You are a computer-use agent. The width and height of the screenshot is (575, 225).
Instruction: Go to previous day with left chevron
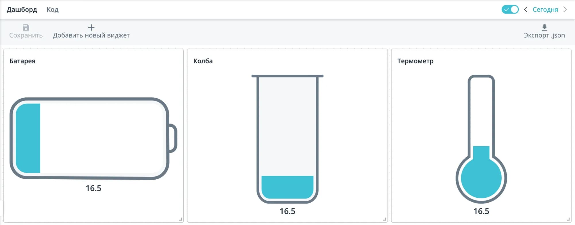[x=526, y=9]
